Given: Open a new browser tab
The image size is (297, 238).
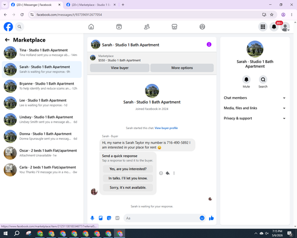Looking at the screenshot, I should coord(123,5).
